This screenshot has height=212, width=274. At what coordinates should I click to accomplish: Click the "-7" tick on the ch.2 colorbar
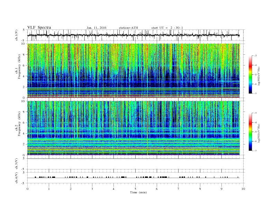click(x=255, y=151)
